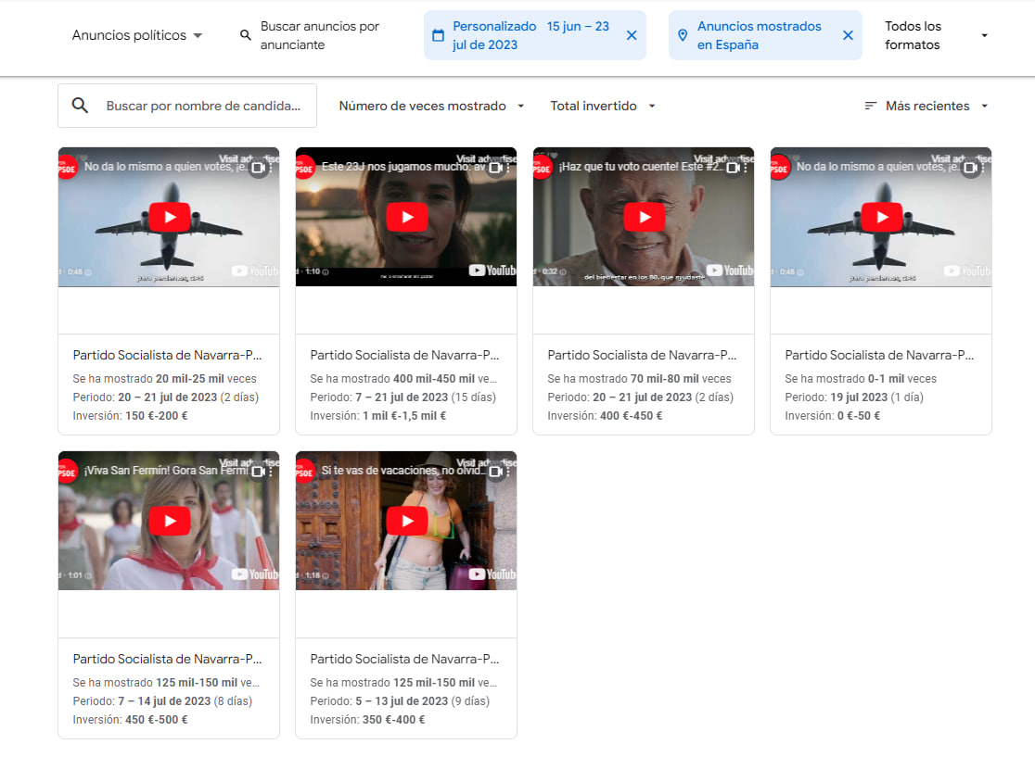
Task: Click advertiser name on the 5 – 13 jul card
Action: tap(404, 659)
